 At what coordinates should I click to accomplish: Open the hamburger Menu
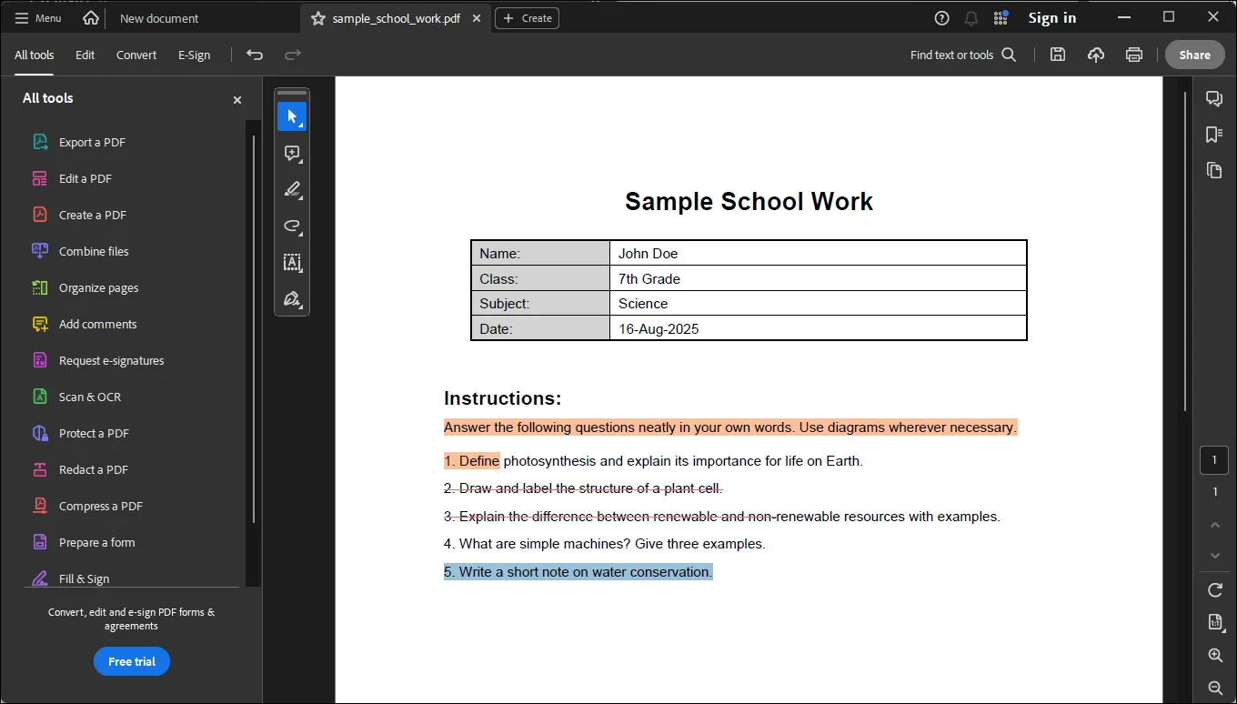point(38,18)
